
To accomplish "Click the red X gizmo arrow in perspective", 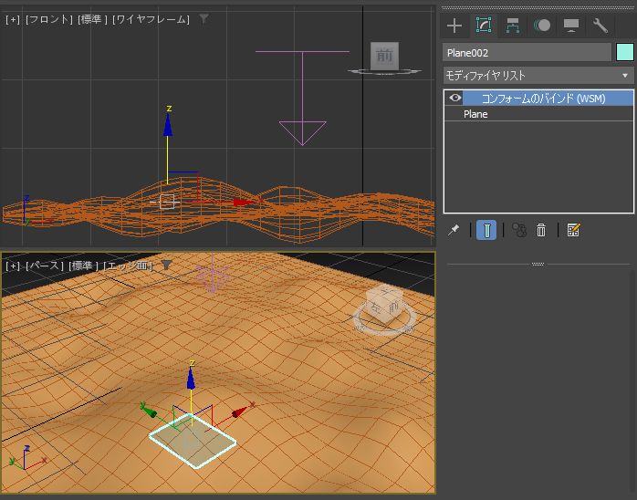I will click(240, 411).
